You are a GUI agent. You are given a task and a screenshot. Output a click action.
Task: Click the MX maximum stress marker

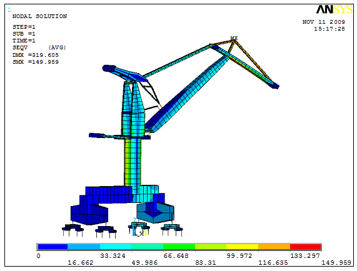pyautogui.click(x=234, y=38)
